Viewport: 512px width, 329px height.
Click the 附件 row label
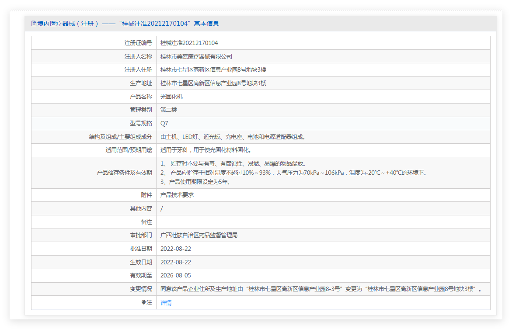click(x=146, y=195)
